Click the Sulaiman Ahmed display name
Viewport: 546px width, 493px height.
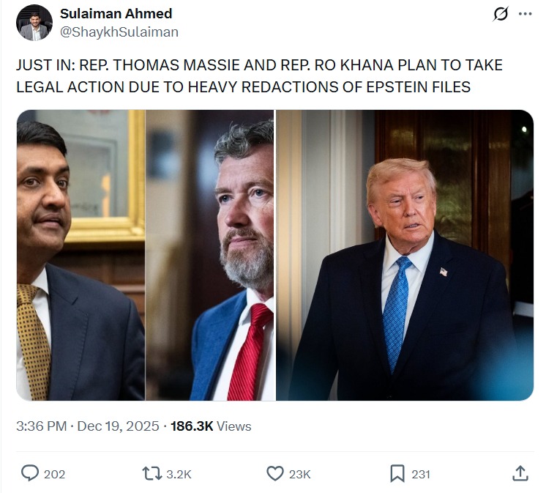(x=116, y=14)
